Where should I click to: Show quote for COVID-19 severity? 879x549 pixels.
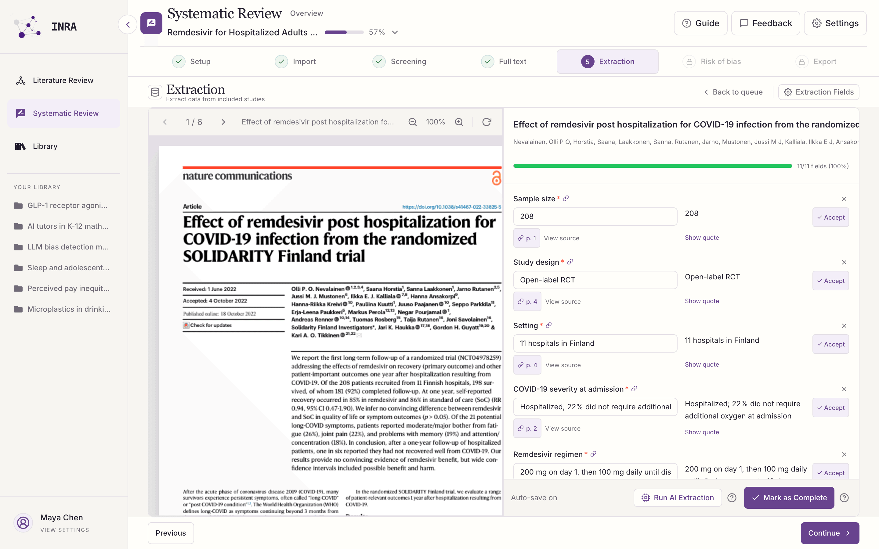pos(702,432)
